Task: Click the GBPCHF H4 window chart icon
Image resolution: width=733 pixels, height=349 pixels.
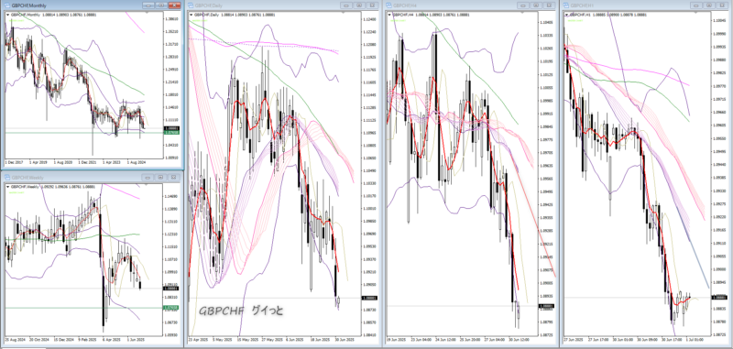Action: click(x=389, y=5)
